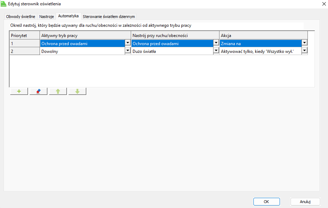The width and height of the screenshot is (328, 208).
Task: Switch to the Obwody świetlne tab
Action: coord(20,17)
